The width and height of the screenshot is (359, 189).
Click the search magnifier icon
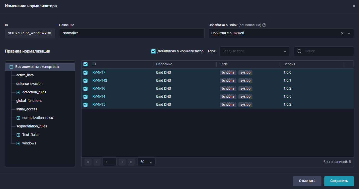pyautogui.click(x=299, y=51)
